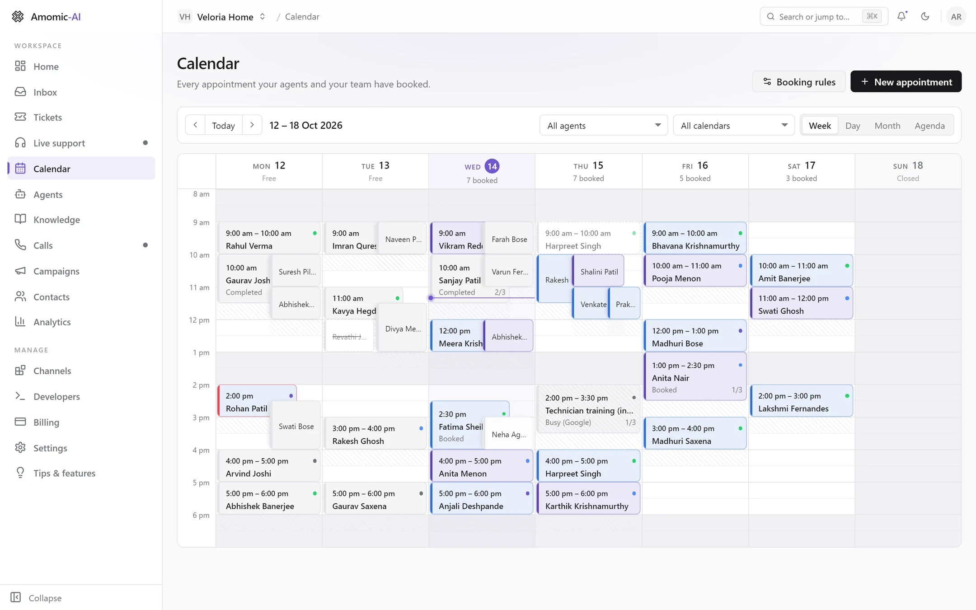Open Farah Bose appointment on Wednesday
976x610 pixels.
tap(509, 239)
